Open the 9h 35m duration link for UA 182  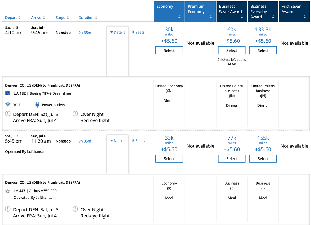(x=85, y=32)
